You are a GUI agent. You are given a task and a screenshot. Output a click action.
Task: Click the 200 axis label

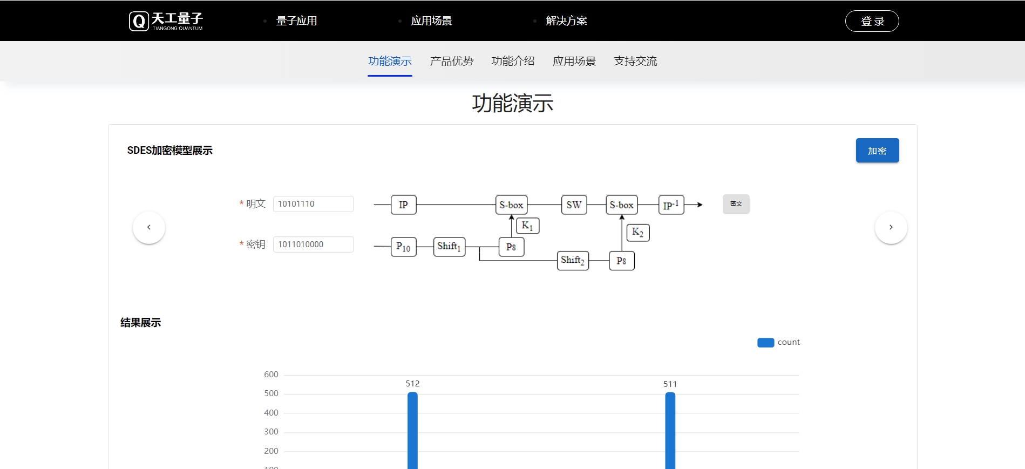pos(271,451)
